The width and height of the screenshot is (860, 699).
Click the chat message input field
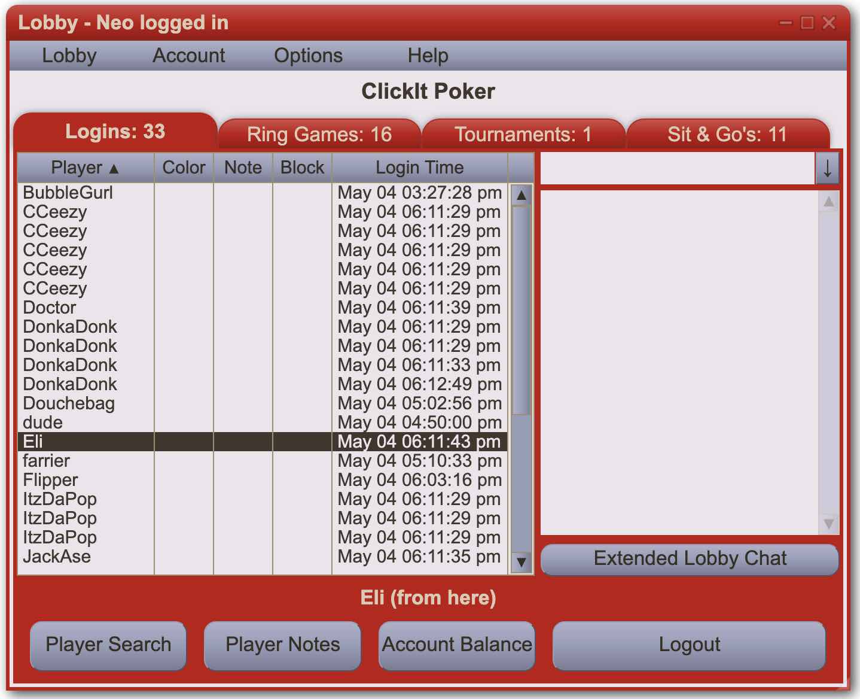(x=676, y=168)
